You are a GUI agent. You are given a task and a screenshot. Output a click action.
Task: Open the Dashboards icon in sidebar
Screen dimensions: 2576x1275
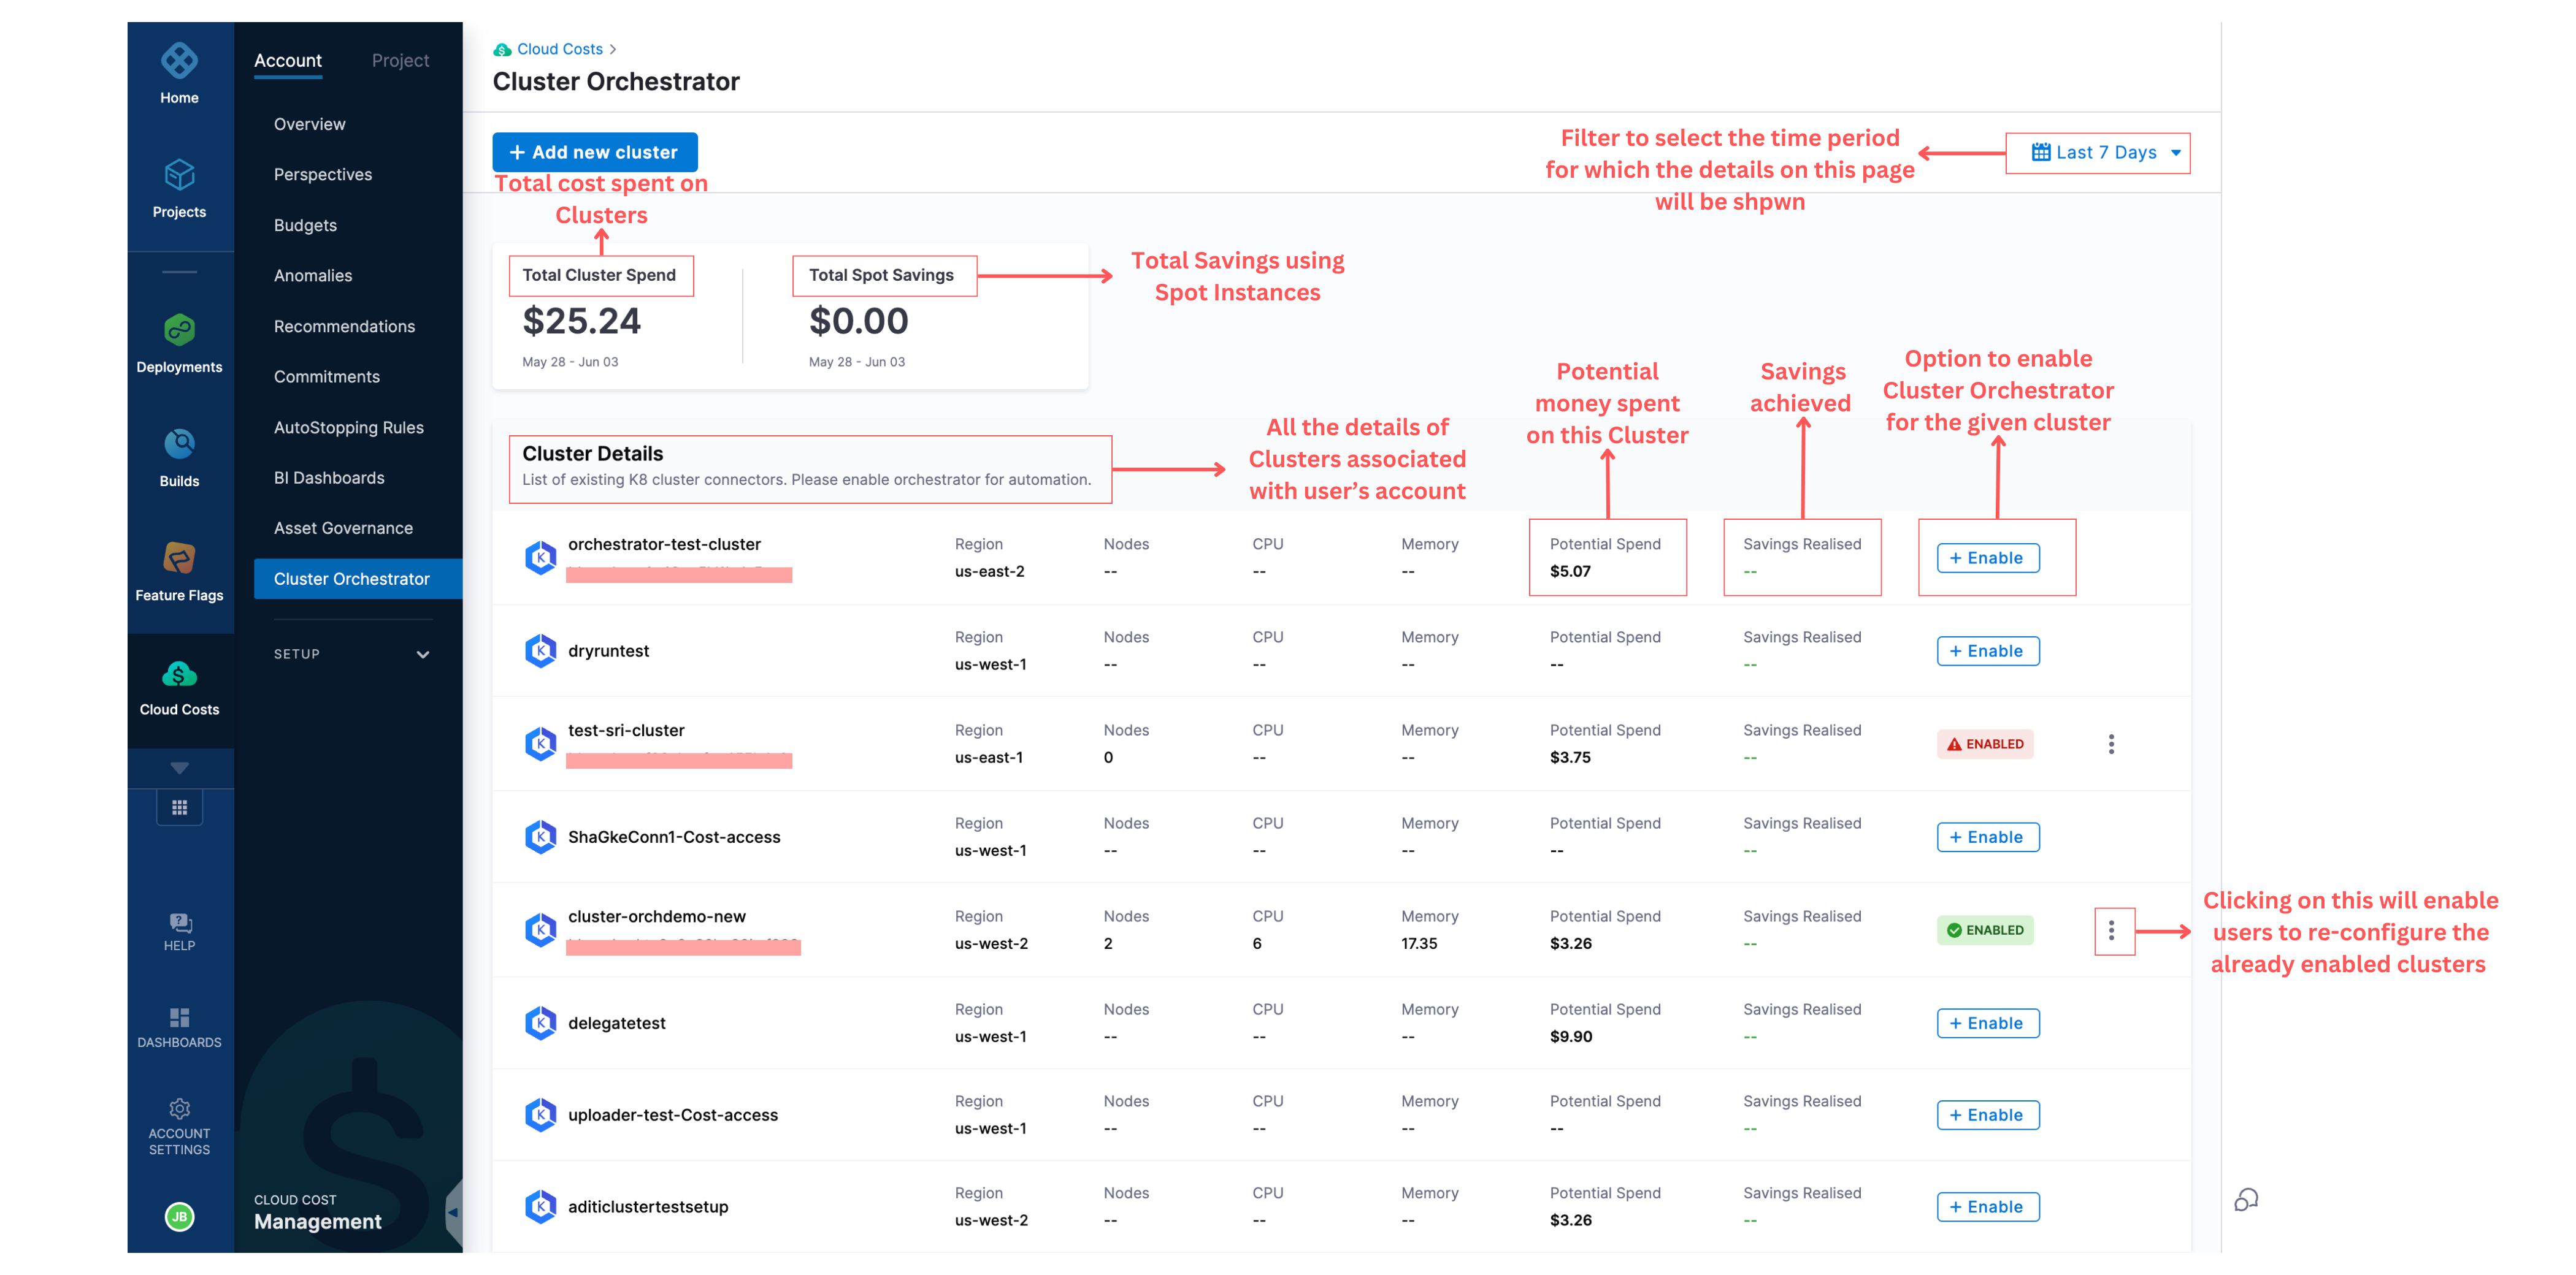coord(179,1018)
